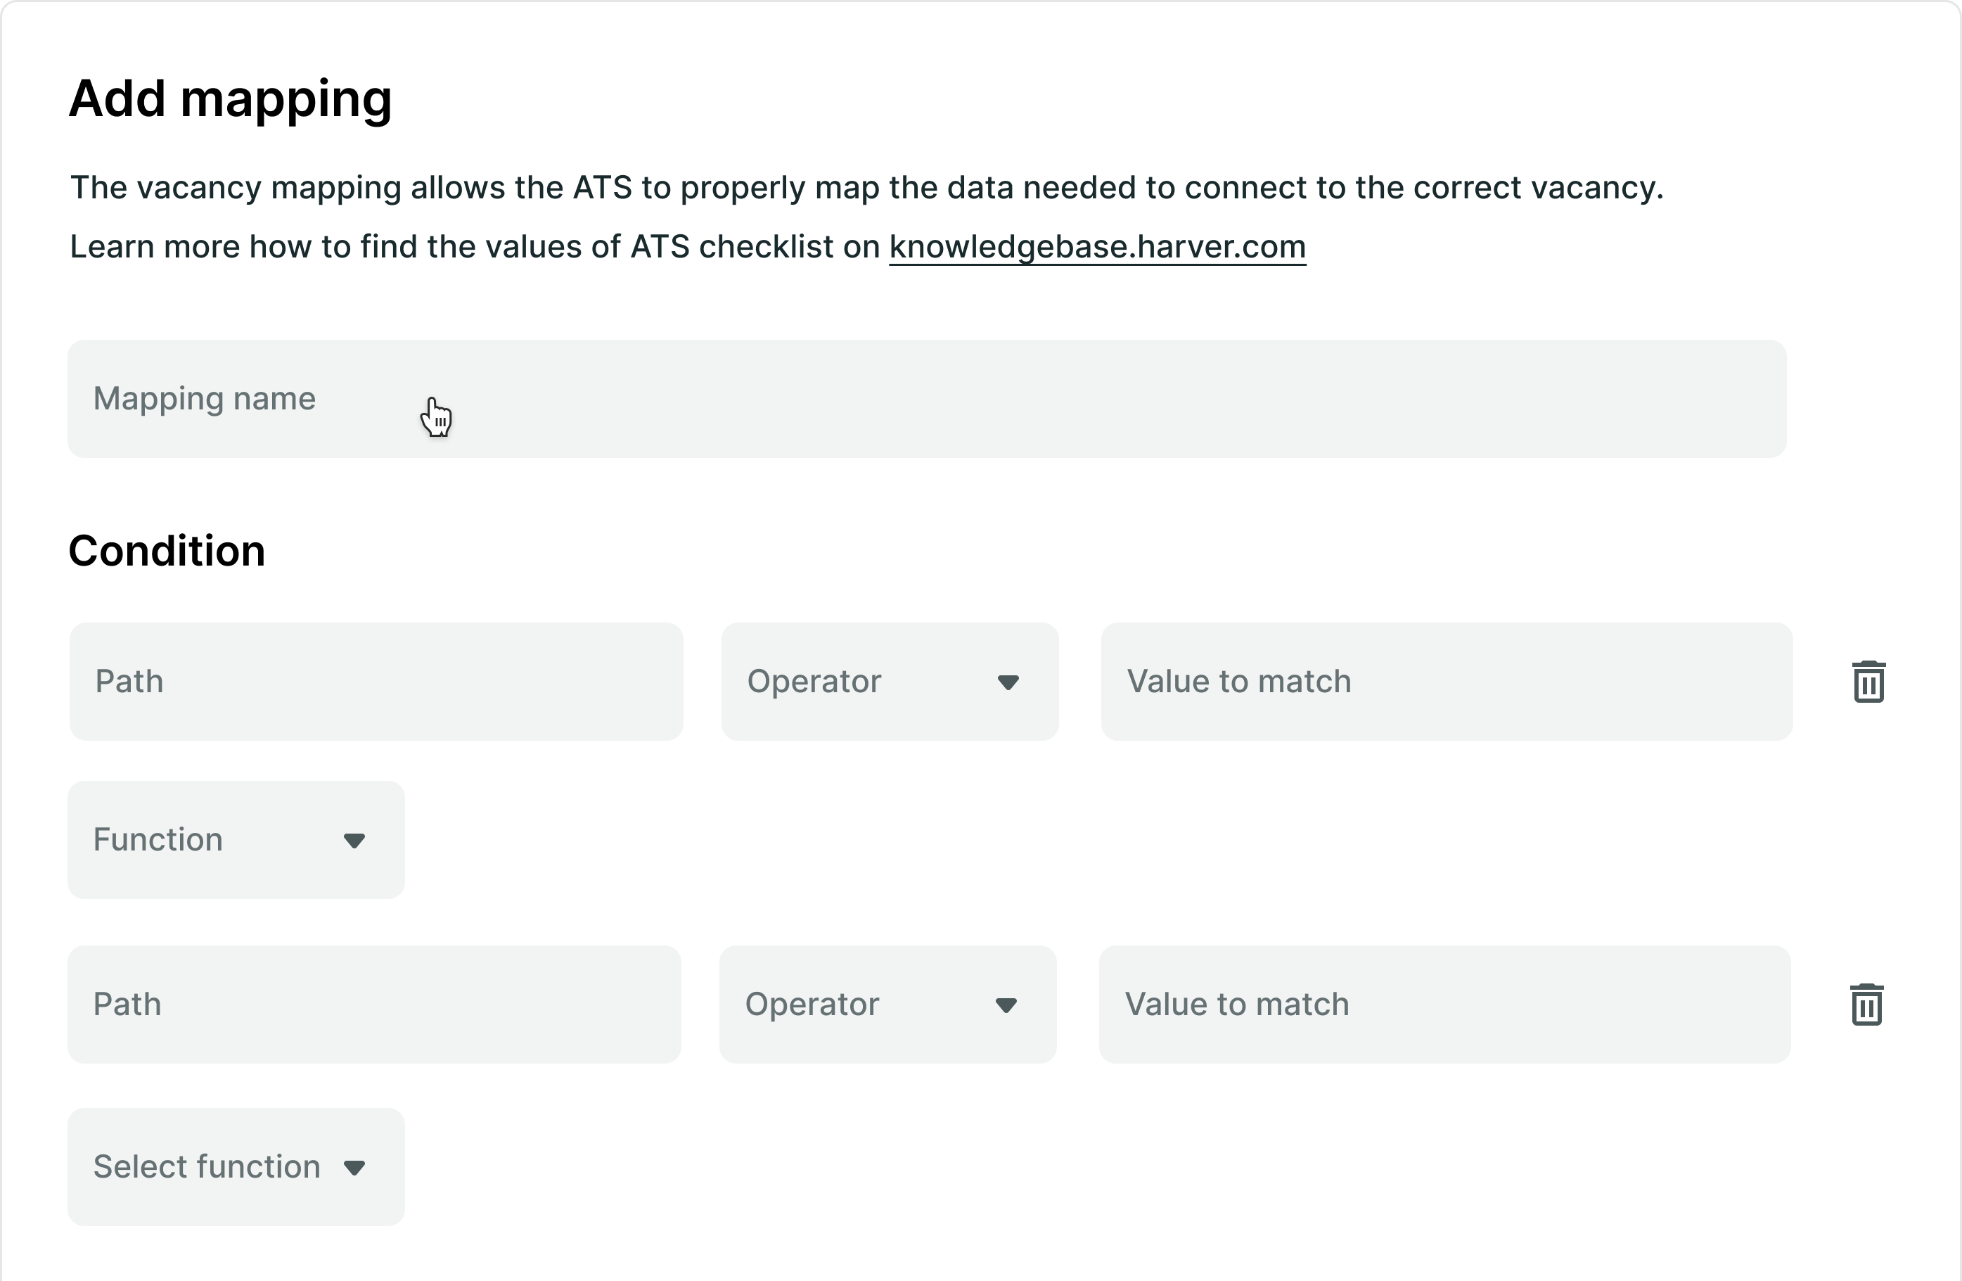Open the second condition's Operator dropdown

(x=888, y=1004)
